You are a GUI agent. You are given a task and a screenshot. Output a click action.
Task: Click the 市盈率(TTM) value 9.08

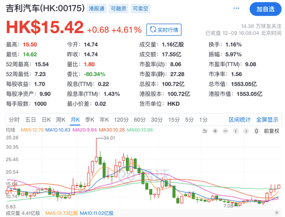(251, 64)
